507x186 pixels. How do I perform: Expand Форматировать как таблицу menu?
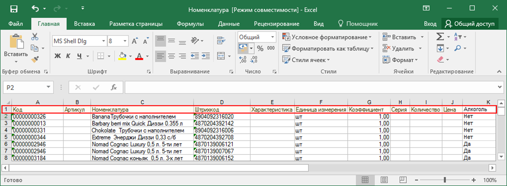327,48
